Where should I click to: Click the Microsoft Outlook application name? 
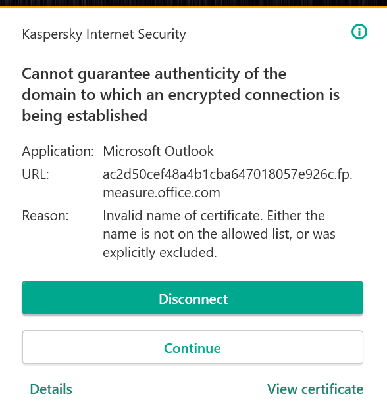(x=158, y=151)
